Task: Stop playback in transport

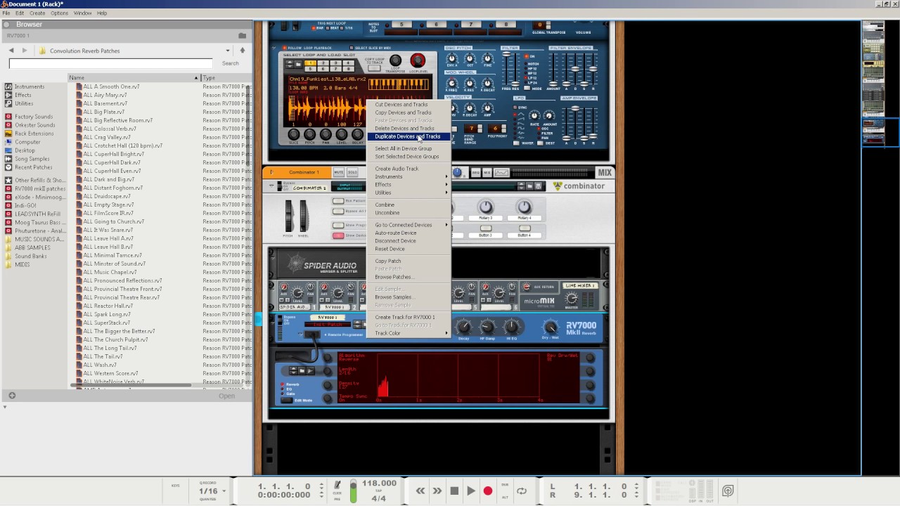Action: point(454,491)
